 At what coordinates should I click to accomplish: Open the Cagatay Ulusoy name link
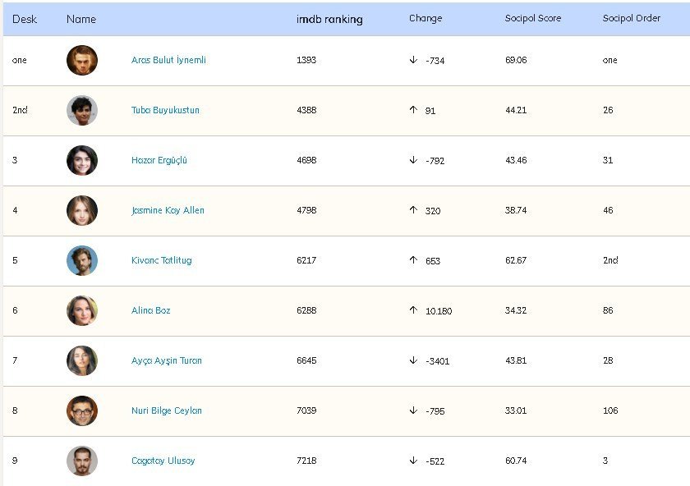(x=165, y=461)
